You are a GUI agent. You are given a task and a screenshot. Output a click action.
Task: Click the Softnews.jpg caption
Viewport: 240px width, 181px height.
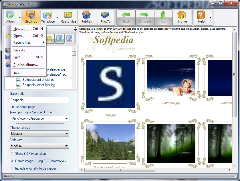click(x=171, y=103)
